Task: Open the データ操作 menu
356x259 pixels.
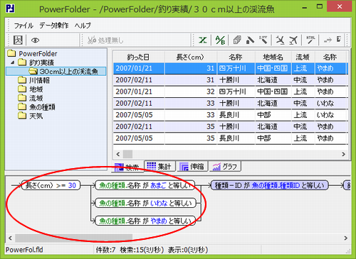Action: 54,26
